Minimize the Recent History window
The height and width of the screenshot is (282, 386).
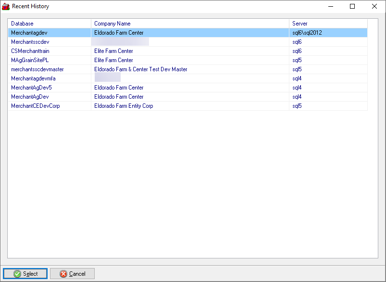(x=330, y=7)
